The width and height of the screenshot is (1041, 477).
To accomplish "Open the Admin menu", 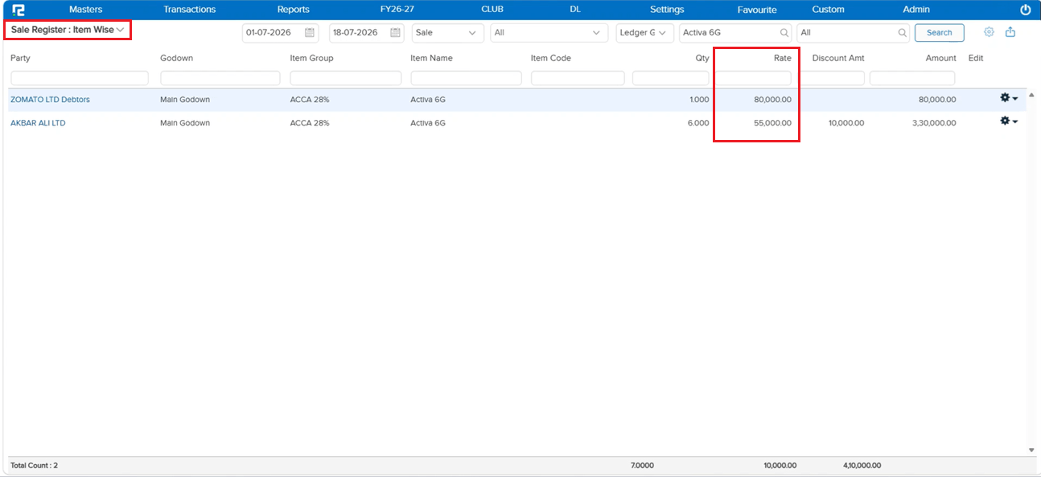I will [916, 10].
